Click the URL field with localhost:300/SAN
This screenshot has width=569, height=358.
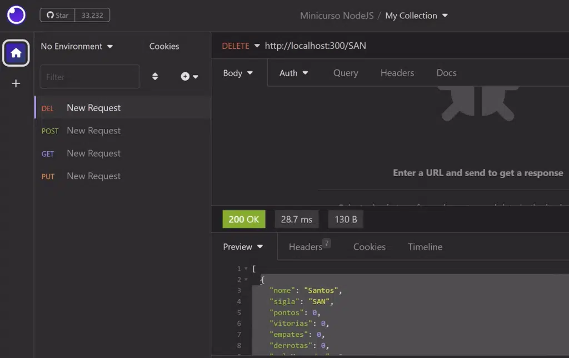pyautogui.click(x=315, y=46)
